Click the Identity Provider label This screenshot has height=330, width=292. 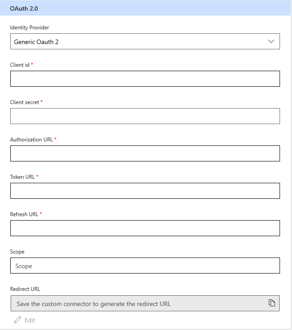point(29,28)
